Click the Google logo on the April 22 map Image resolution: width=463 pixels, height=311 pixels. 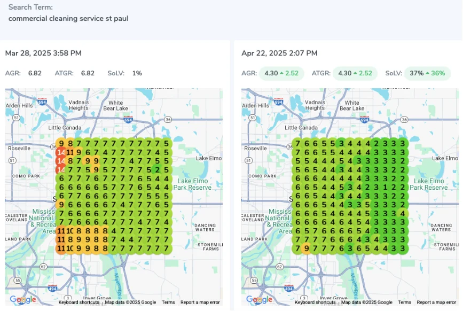(x=260, y=300)
